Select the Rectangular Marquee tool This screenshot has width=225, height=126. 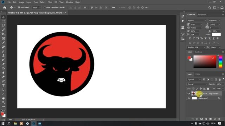pos(3,21)
